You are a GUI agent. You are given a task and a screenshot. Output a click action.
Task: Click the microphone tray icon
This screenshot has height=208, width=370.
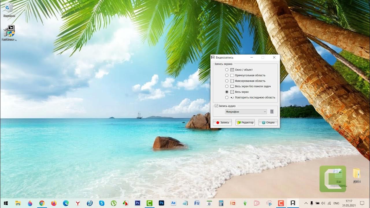(x=312, y=203)
